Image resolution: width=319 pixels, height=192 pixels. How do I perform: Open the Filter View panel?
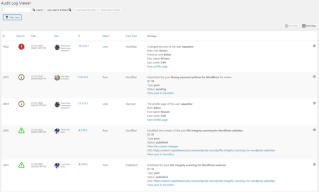(x=12, y=18)
